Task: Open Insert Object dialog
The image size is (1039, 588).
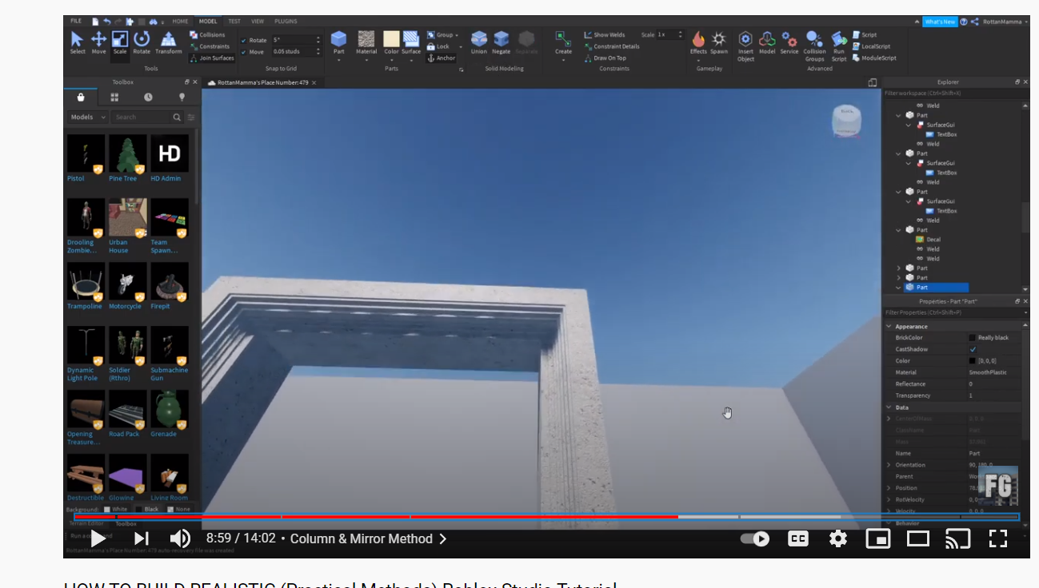Action: click(745, 46)
